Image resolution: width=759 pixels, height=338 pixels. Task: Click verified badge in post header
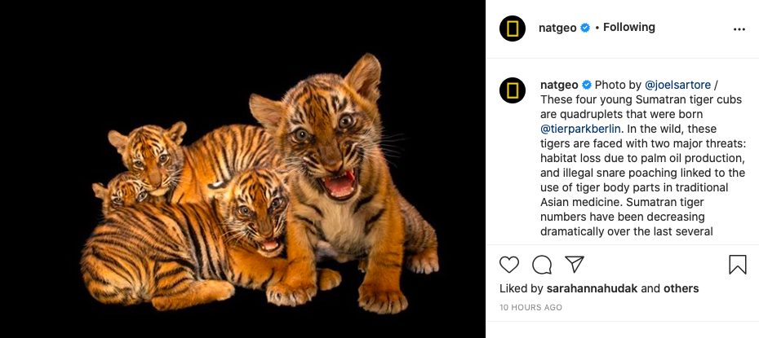[x=585, y=28]
